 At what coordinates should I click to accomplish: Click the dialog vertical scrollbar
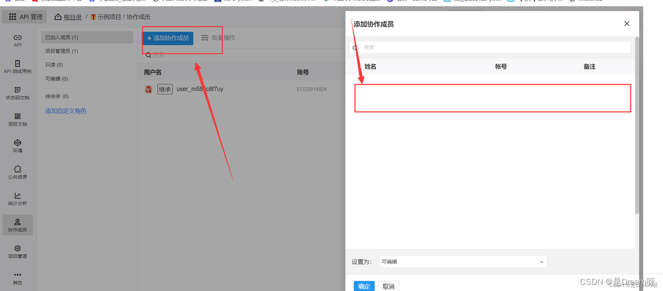click(x=637, y=125)
